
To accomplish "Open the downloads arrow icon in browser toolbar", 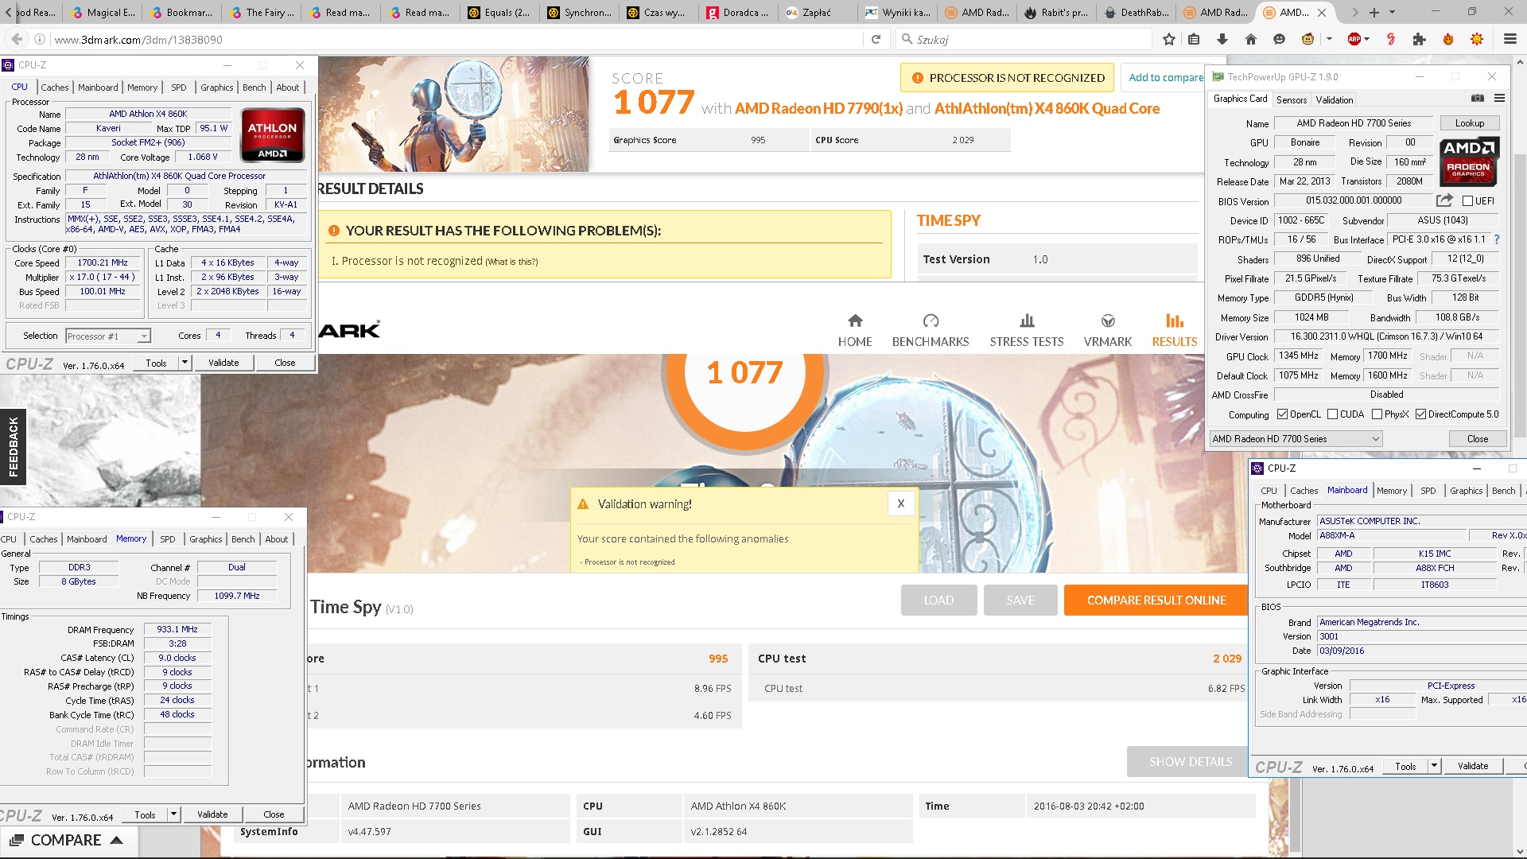I will (x=1222, y=39).
